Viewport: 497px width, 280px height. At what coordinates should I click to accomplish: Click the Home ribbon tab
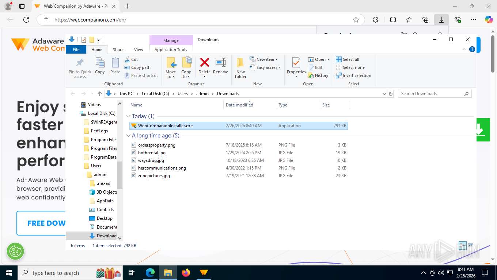pos(97,50)
